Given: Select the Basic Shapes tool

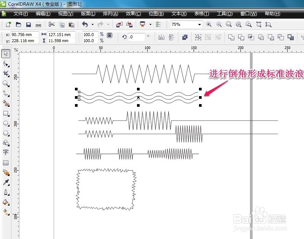Looking at the screenshot, I should pos(6,143).
